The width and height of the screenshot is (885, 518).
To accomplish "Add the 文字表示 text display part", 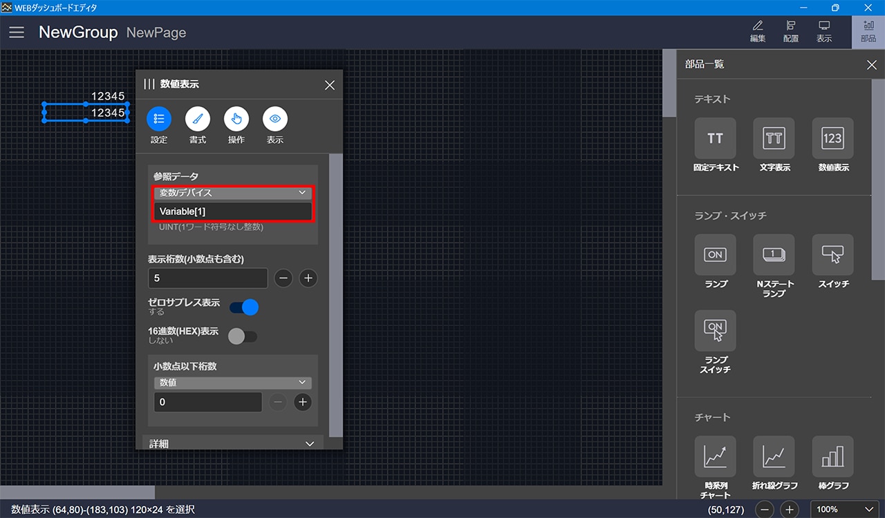I will (774, 138).
